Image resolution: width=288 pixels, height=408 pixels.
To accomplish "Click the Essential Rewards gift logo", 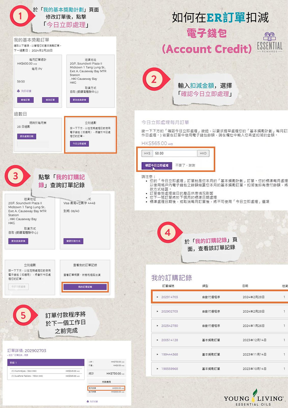I will [269, 42].
